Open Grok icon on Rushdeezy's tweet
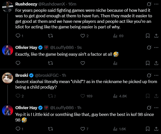161x134 pixels. [x=149, y=4]
